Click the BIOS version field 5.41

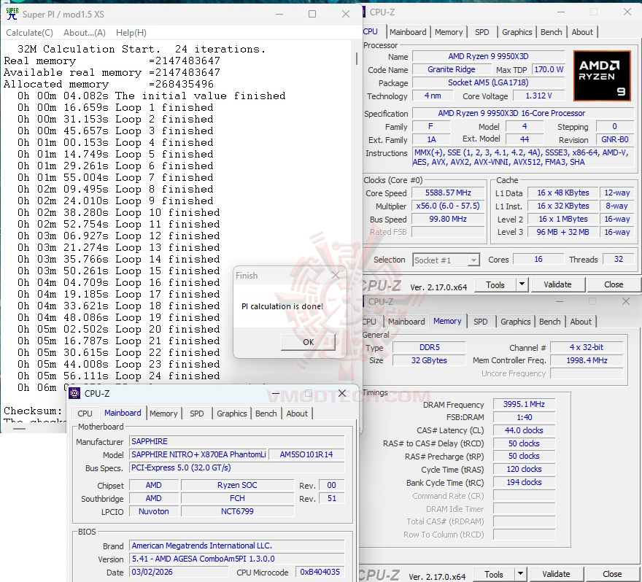click(237, 559)
